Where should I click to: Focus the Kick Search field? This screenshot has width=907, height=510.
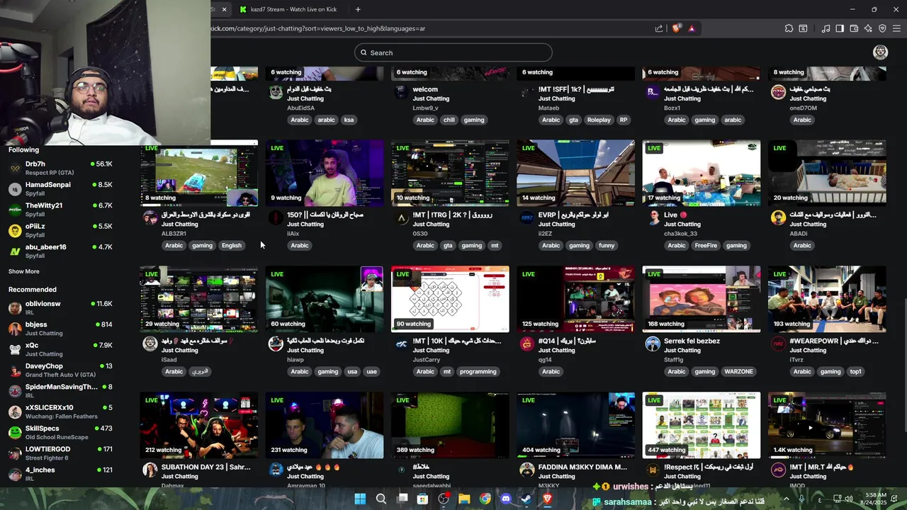click(x=453, y=52)
